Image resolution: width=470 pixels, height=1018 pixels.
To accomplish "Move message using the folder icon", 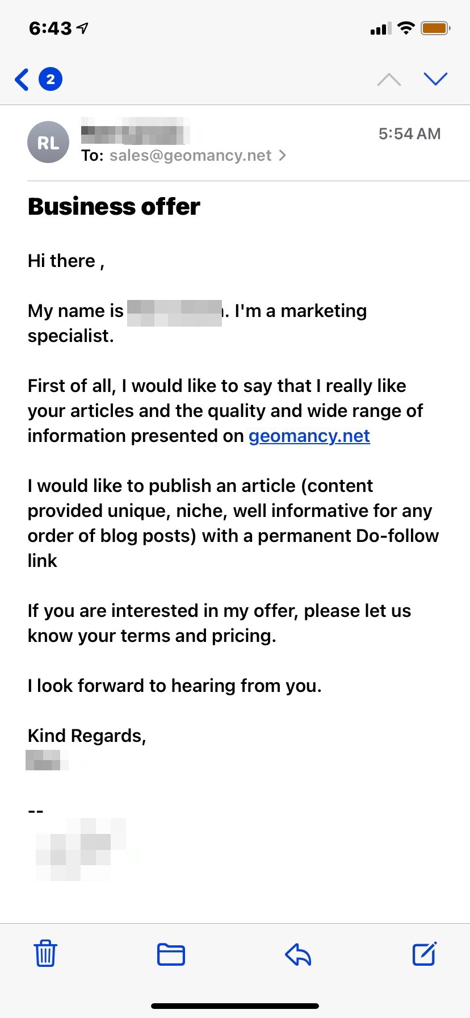I will coord(171,954).
